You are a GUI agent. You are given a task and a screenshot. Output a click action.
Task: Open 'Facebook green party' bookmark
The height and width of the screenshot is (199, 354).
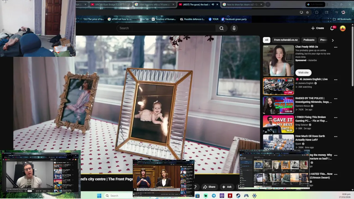point(234,19)
